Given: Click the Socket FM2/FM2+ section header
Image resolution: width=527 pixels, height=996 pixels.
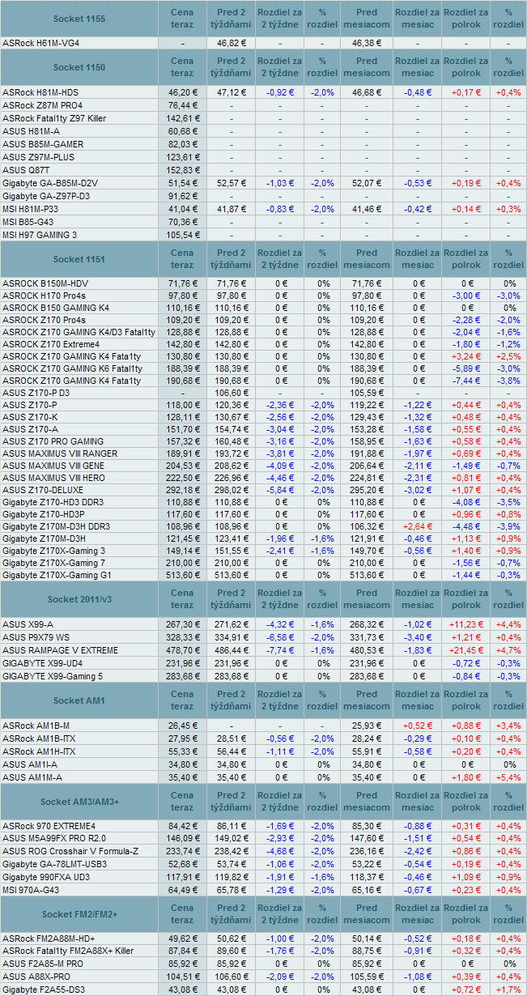Looking at the screenshot, I should tap(79, 915).
